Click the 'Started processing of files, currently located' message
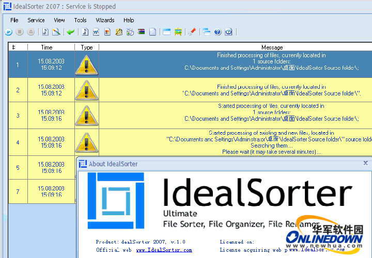Viewport: 372px width, 258px height. (x=272, y=112)
